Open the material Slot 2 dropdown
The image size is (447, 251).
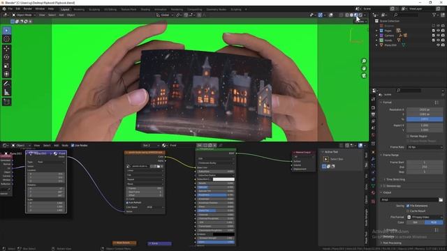click(x=151, y=146)
